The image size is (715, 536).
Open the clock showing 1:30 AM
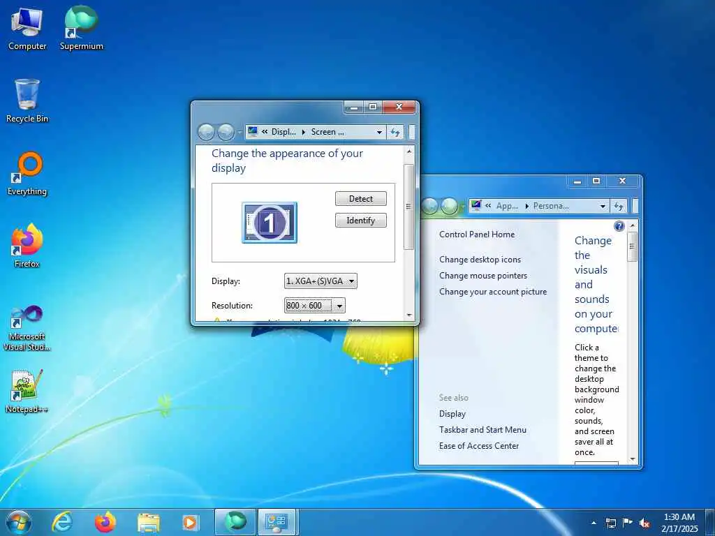point(679,523)
